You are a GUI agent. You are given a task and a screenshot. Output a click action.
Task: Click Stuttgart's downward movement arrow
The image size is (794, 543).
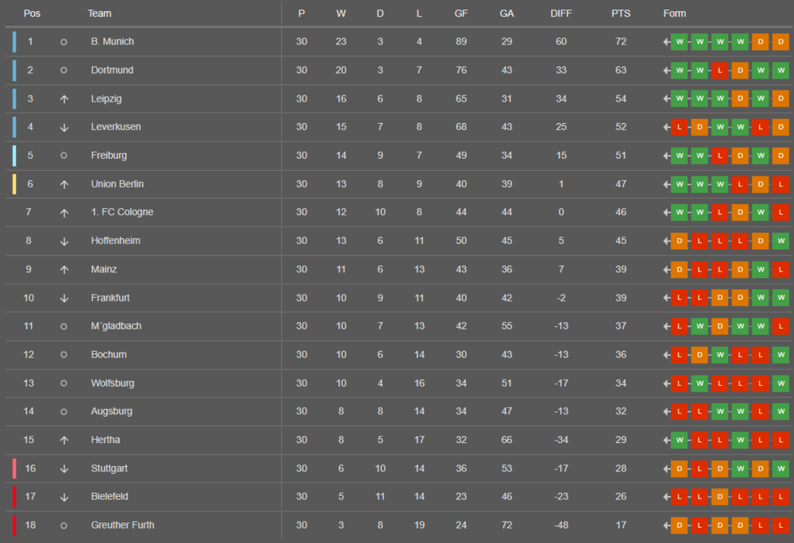64,468
